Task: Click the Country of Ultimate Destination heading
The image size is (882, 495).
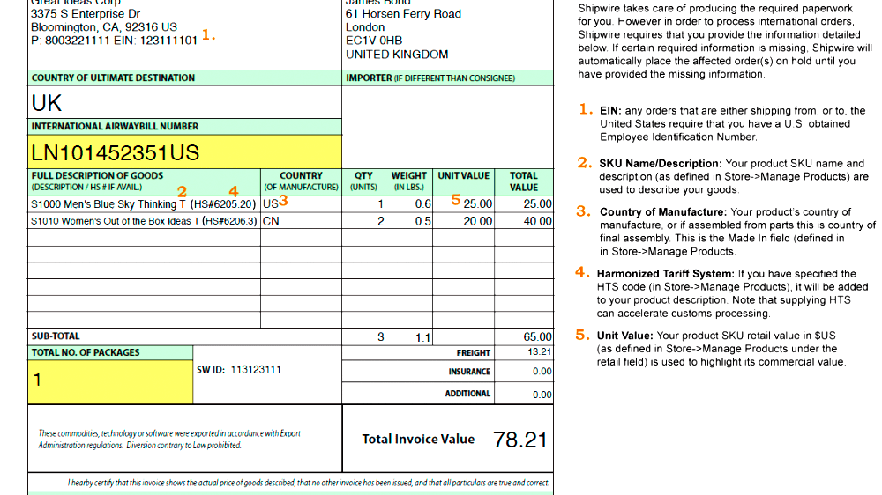Action: (x=113, y=78)
